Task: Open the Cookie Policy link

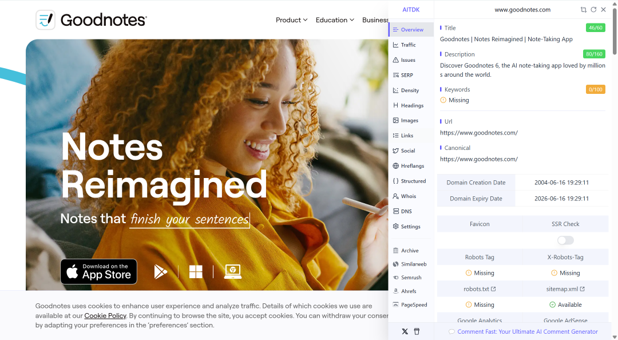Action: (105, 315)
